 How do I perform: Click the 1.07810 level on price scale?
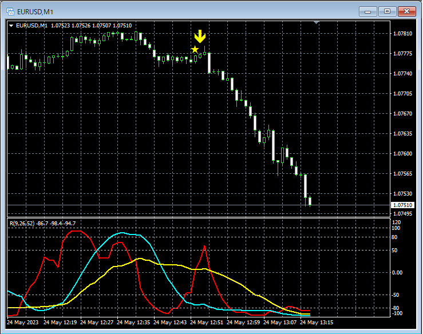click(x=403, y=34)
